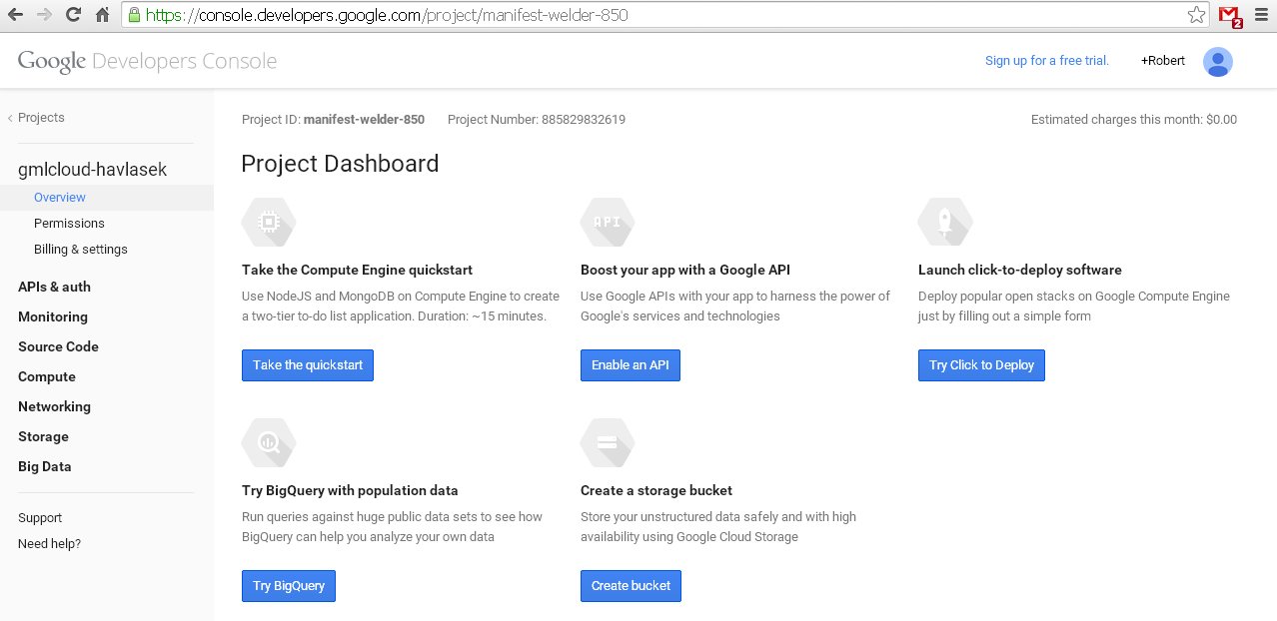The width and height of the screenshot is (1277, 621).
Task: Open the Permissions sidebar item
Action: 69,224
